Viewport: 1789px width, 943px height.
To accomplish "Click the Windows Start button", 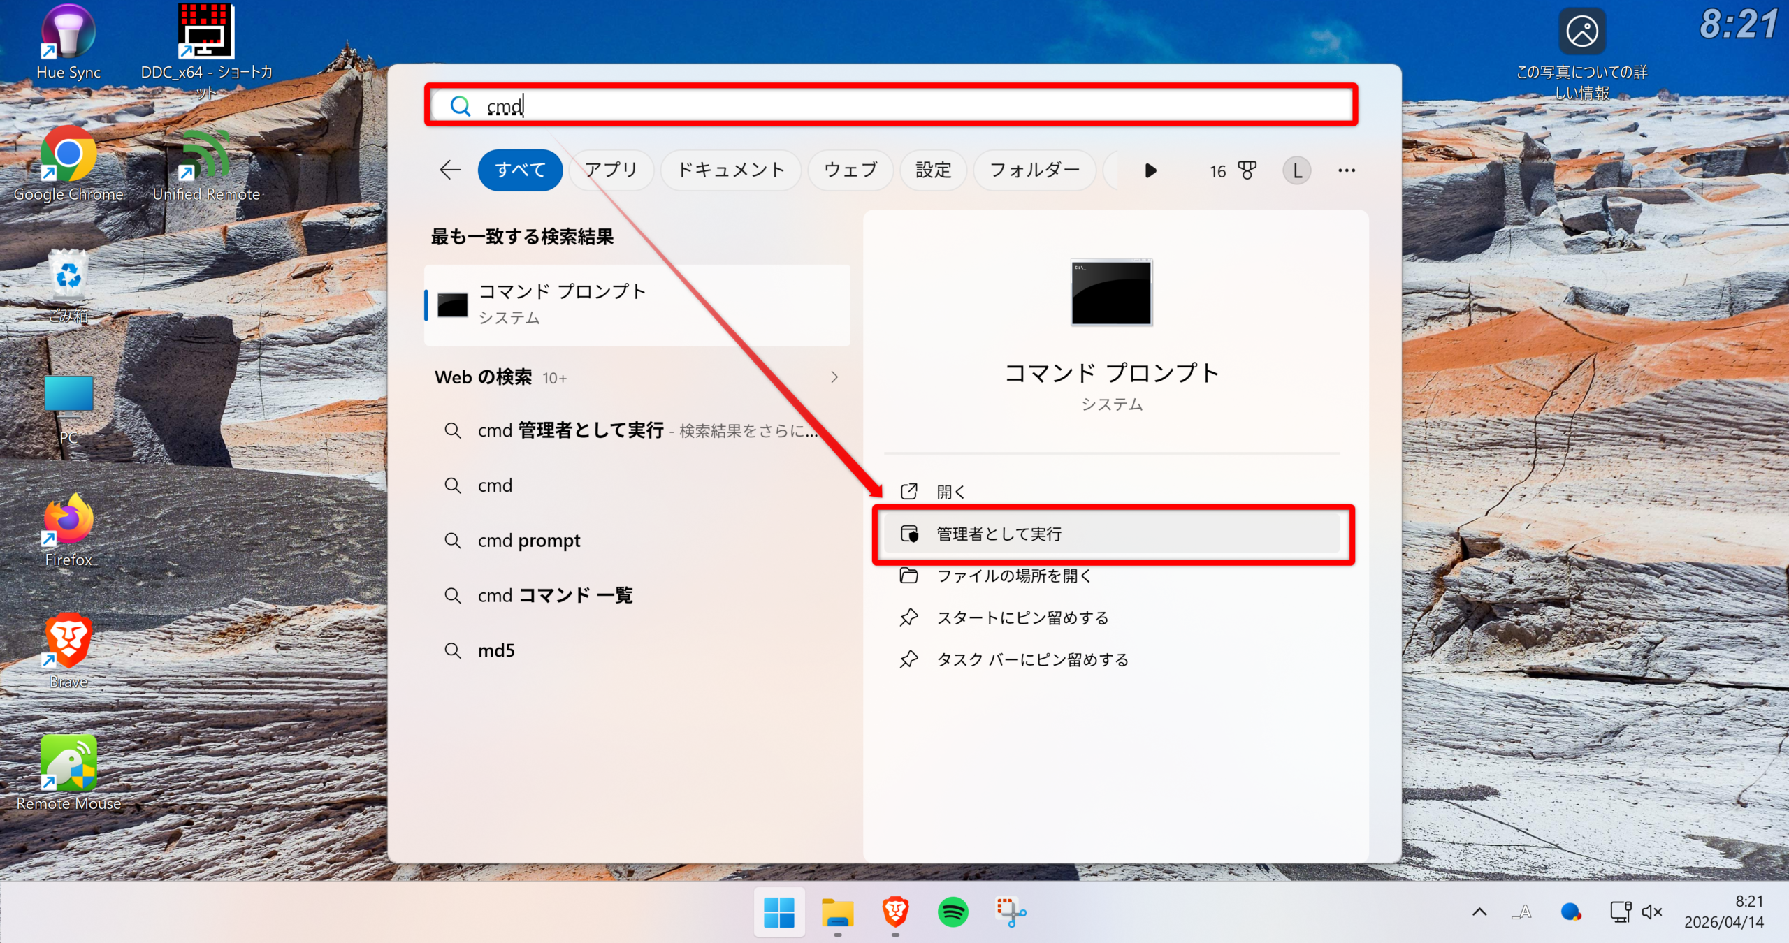I will coord(779,912).
